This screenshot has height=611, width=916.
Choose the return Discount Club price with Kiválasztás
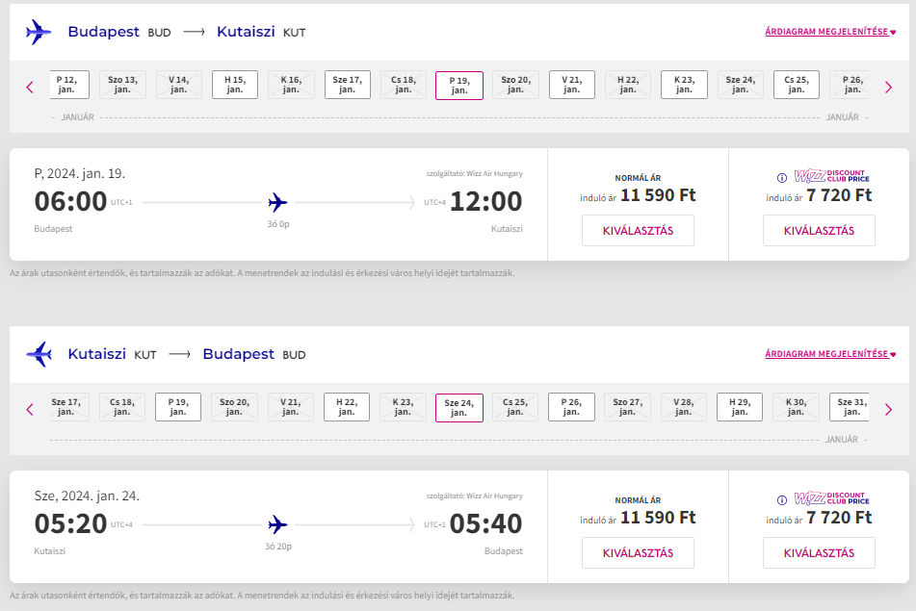[x=819, y=552]
